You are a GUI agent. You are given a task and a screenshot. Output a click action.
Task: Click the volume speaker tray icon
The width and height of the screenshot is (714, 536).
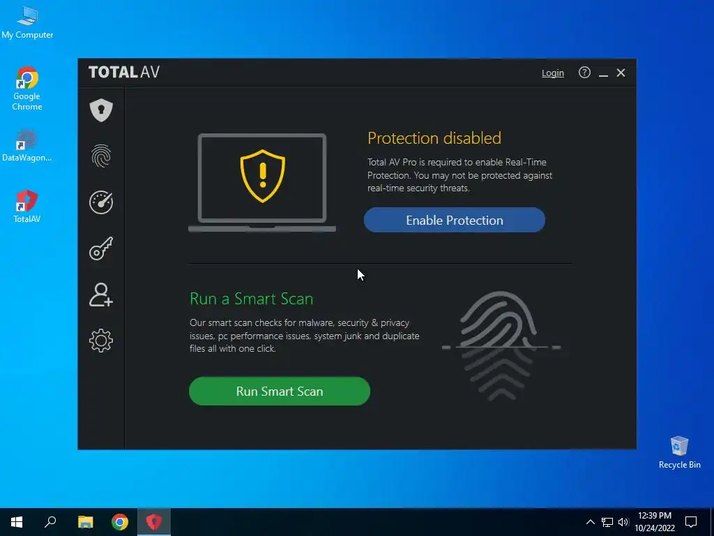pos(623,522)
